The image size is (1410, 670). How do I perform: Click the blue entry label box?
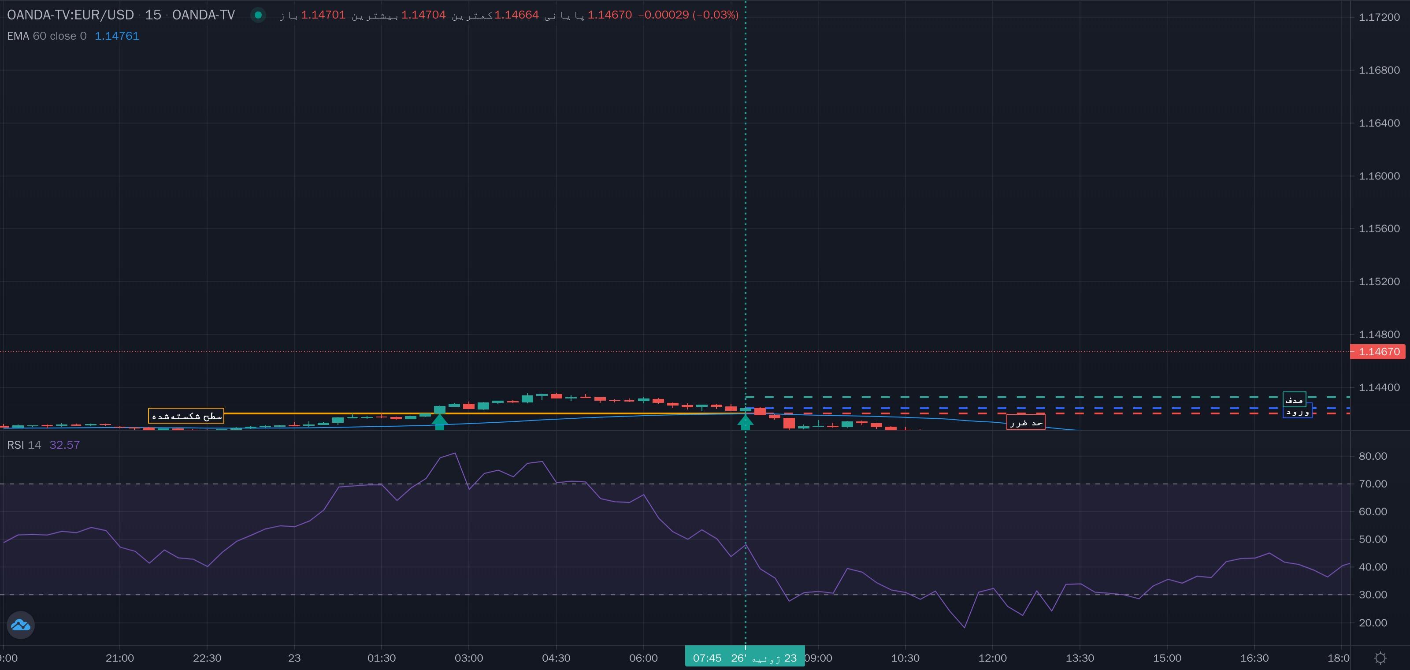pos(1297,411)
